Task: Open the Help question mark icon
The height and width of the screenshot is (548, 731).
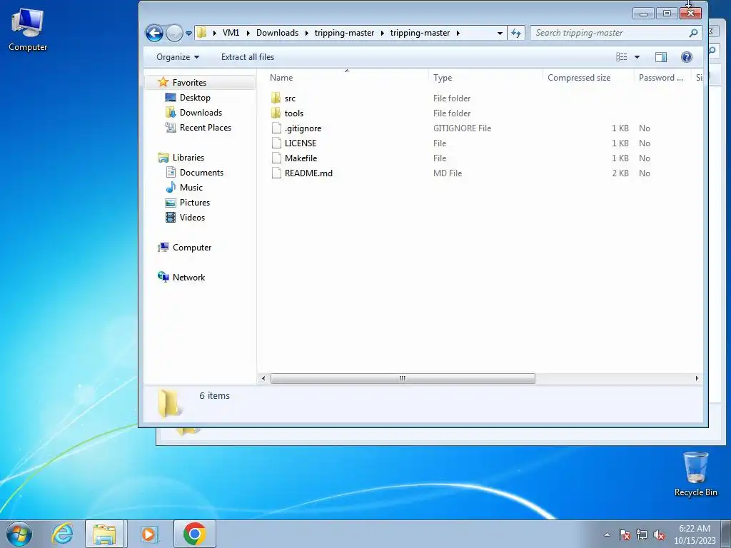Action: point(686,57)
